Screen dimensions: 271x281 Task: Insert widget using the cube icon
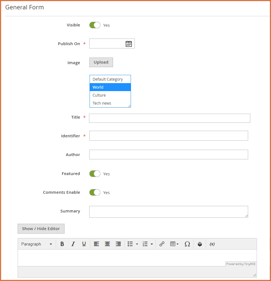coord(200,244)
